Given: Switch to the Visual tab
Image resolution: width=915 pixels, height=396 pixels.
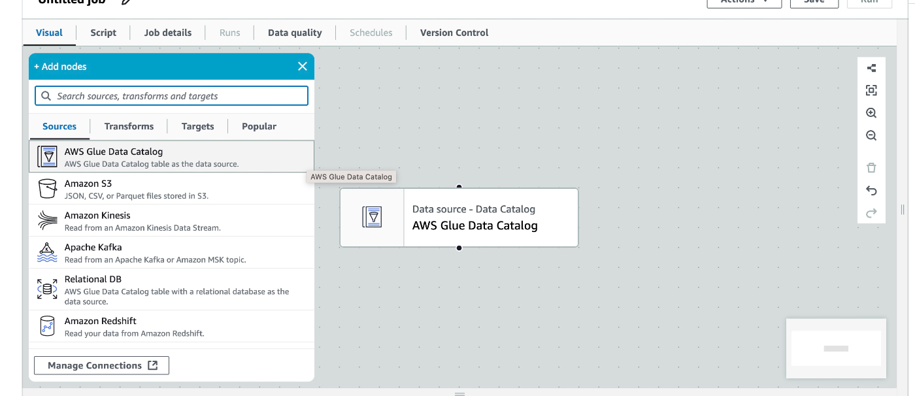Looking at the screenshot, I should (x=50, y=33).
